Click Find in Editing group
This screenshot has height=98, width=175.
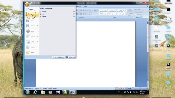[x=138, y=10]
